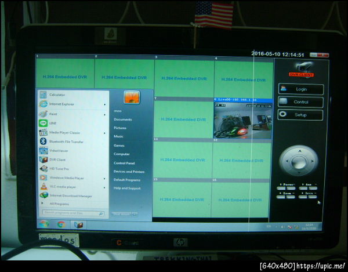
Task: Open Control Panel
Action: 124,163
